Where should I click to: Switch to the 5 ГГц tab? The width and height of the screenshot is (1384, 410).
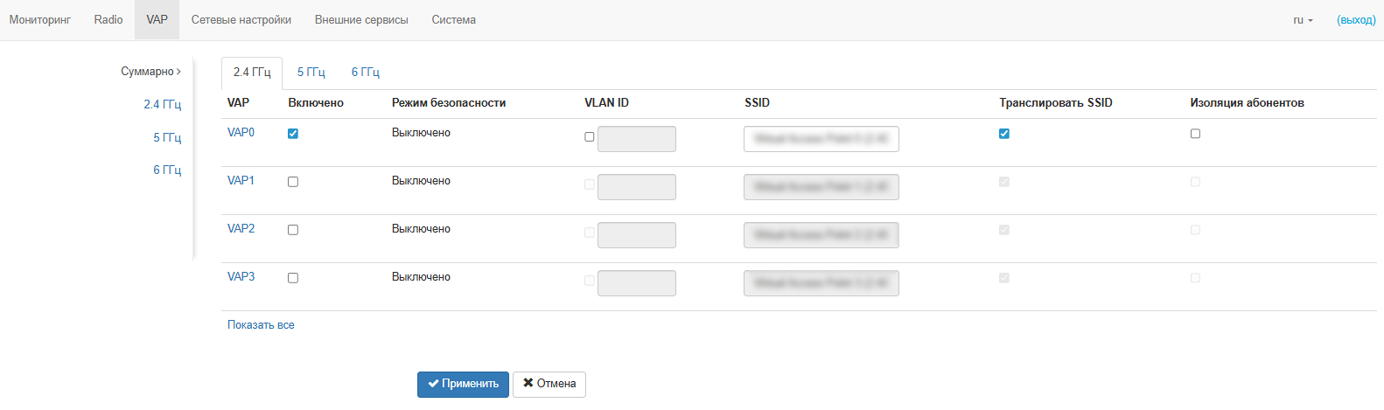(x=311, y=73)
